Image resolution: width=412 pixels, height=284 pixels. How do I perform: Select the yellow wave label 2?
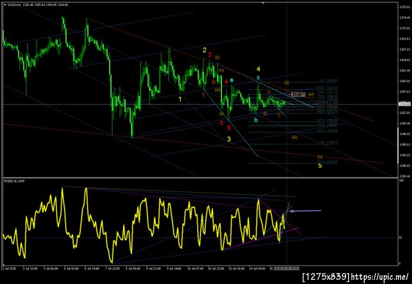[x=205, y=50]
